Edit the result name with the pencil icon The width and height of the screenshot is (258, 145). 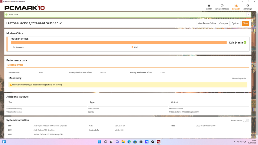(60, 23)
